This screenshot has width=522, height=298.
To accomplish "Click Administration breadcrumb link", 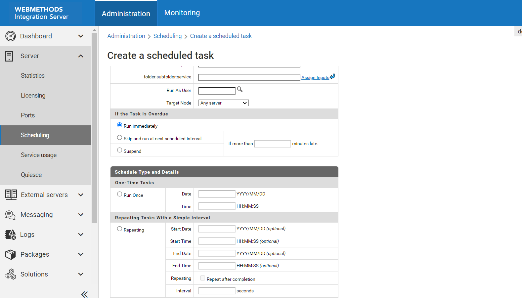I will click(x=126, y=36).
